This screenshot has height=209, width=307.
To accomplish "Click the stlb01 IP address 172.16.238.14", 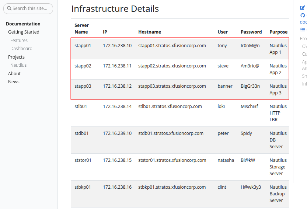I will point(117,107).
